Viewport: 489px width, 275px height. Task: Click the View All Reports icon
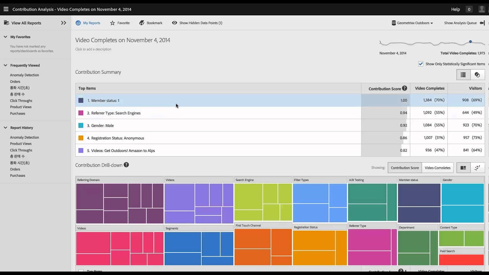click(6, 23)
